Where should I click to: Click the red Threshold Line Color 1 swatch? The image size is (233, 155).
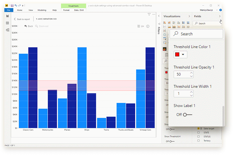click(177, 55)
